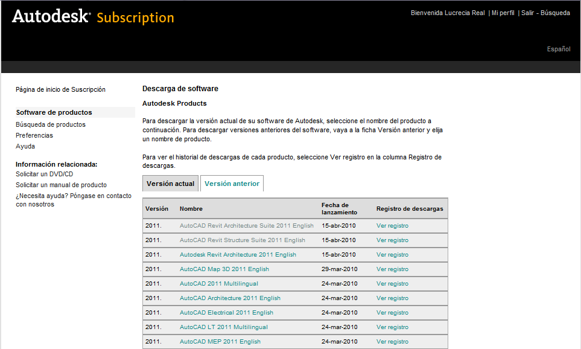This screenshot has height=349, width=581.
Task: Click the Fecha de lanzamiento column header
Action: 339,208
